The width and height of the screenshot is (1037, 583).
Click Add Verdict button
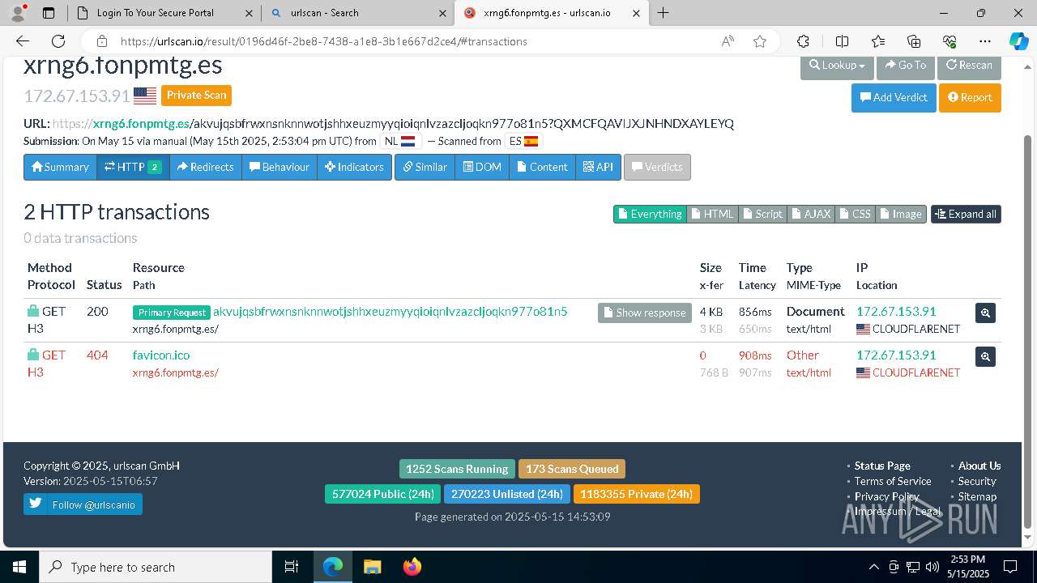pyautogui.click(x=894, y=97)
